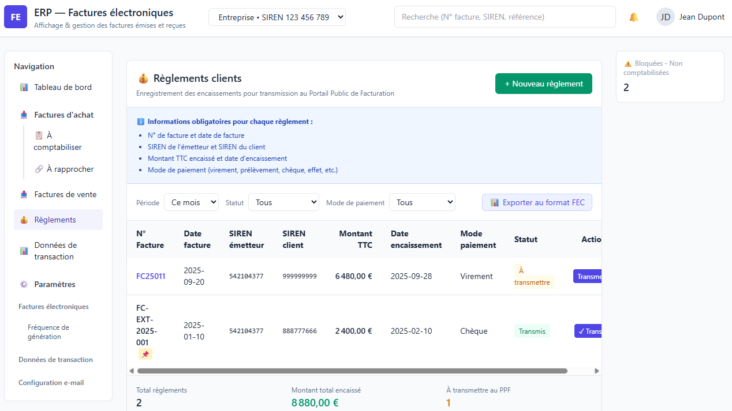Click the Mode paiement column header
The height and width of the screenshot is (411, 732).
tap(478, 239)
